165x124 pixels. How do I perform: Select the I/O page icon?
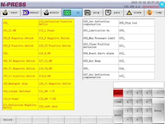67,12
